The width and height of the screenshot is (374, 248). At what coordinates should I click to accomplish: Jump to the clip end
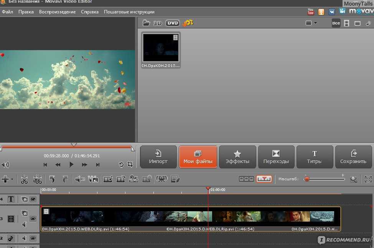point(97,165)
